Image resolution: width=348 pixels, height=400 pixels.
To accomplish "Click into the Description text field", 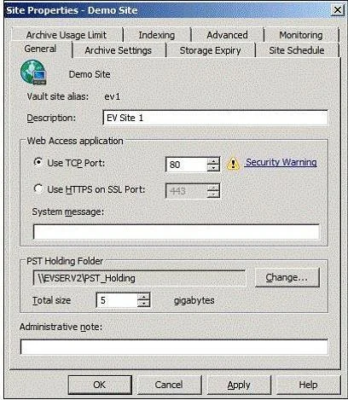I will coord(215,118).
